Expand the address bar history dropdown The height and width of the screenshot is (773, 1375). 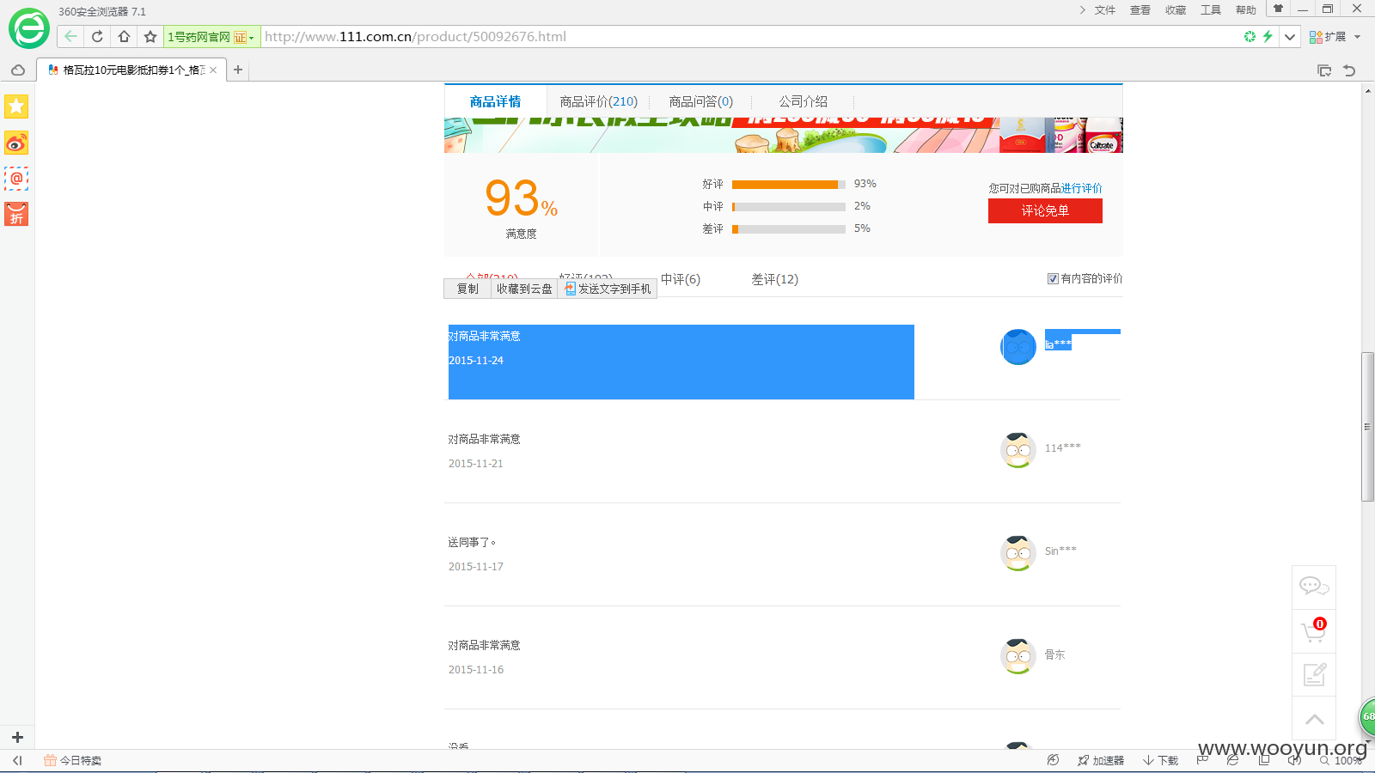coord(1289,36)
